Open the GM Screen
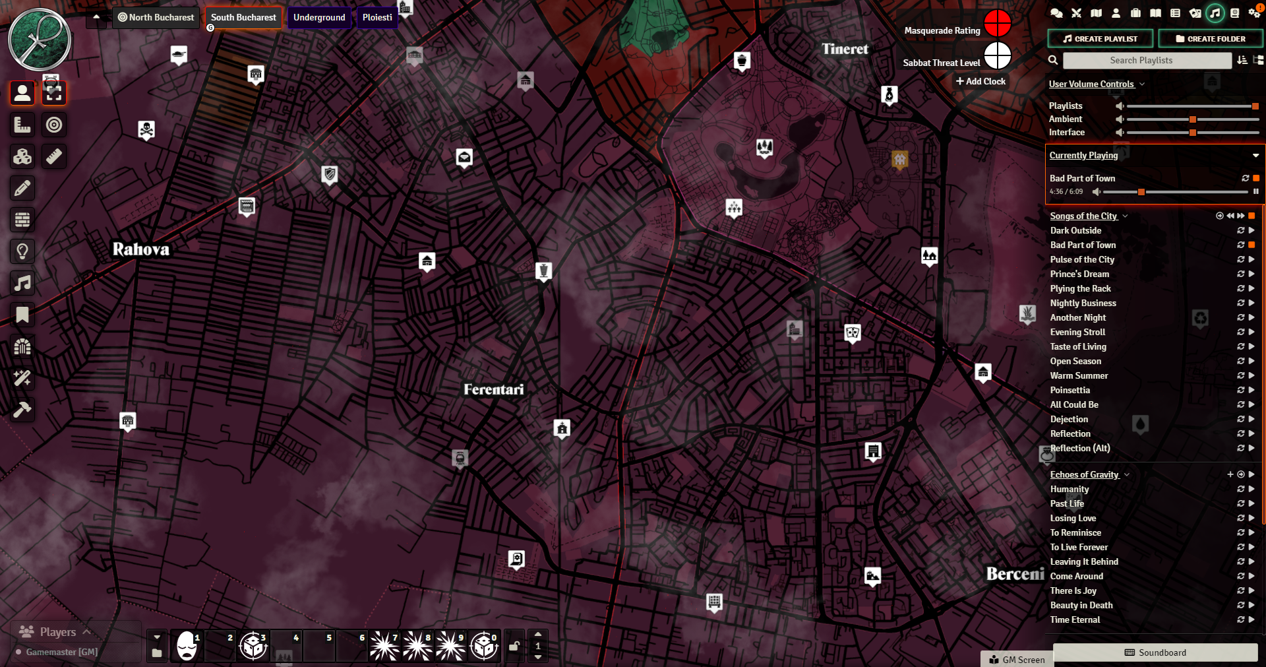Screen dimensions: 1266x667 (1017, 660)
